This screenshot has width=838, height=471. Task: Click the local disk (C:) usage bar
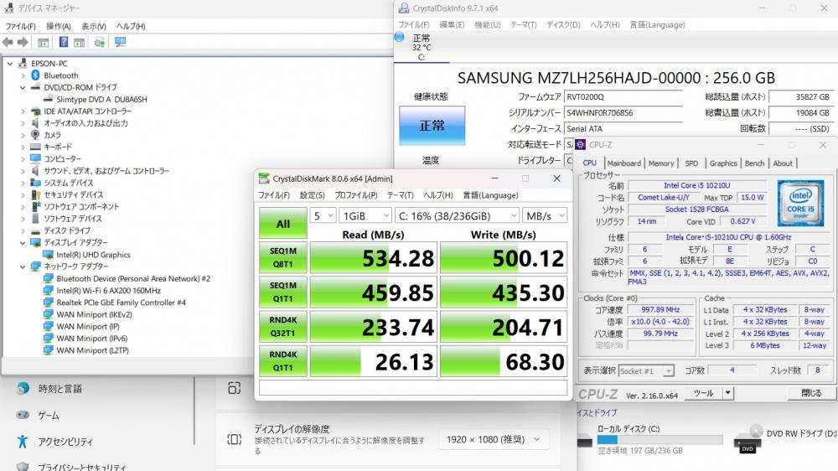coord(660,439)
